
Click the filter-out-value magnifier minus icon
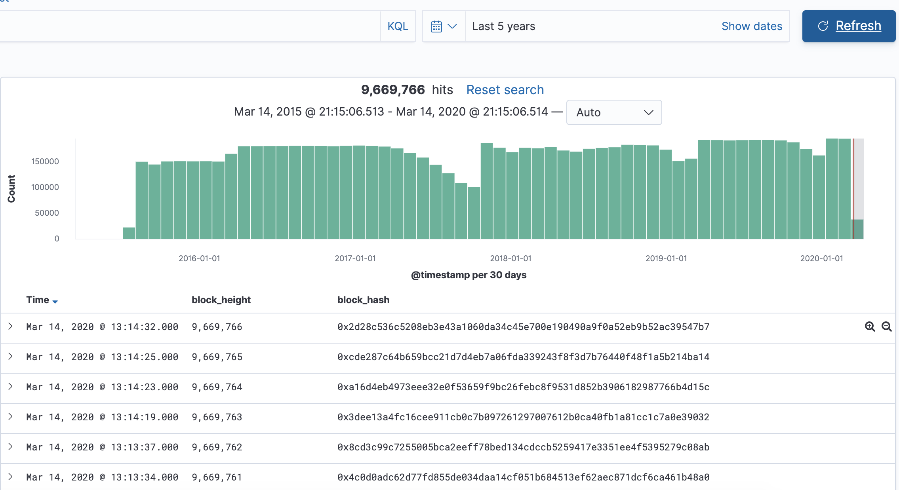[886, 327]
